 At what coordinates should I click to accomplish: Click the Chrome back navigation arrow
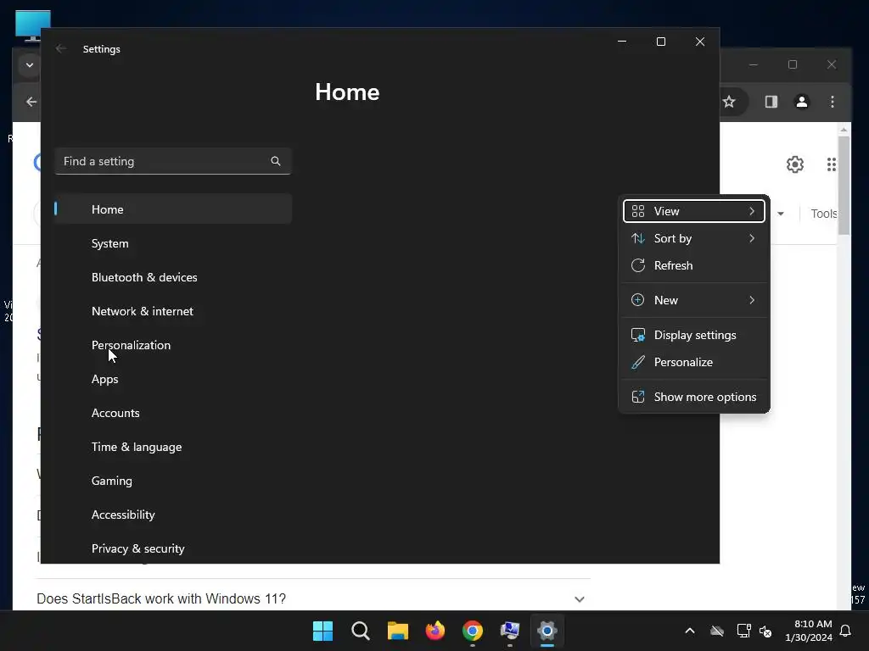[31, 102]
